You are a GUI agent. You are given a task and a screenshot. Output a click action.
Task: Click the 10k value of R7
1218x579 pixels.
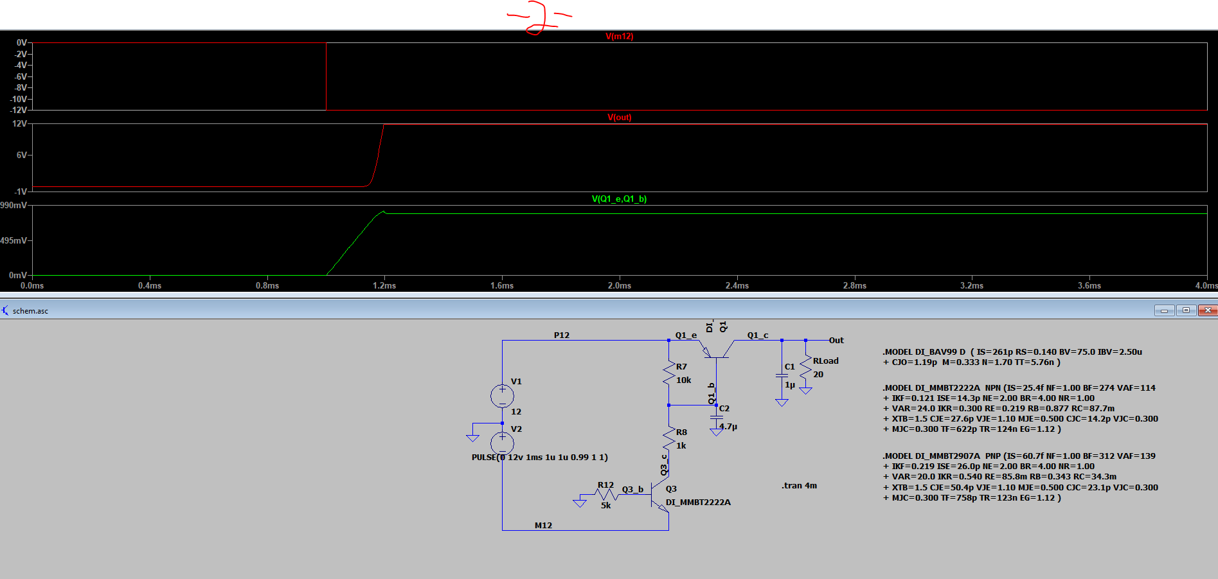click(x=683, y=380)
